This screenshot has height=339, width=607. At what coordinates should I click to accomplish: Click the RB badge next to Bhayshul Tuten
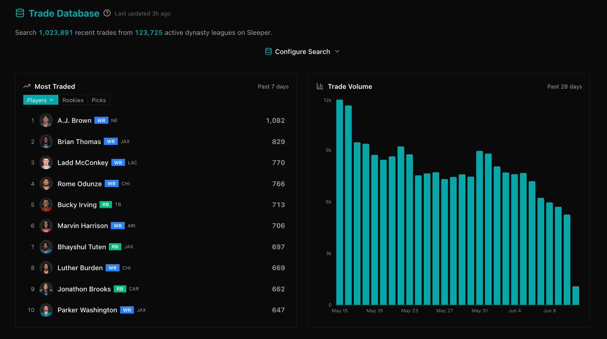[x=115, y=247]
